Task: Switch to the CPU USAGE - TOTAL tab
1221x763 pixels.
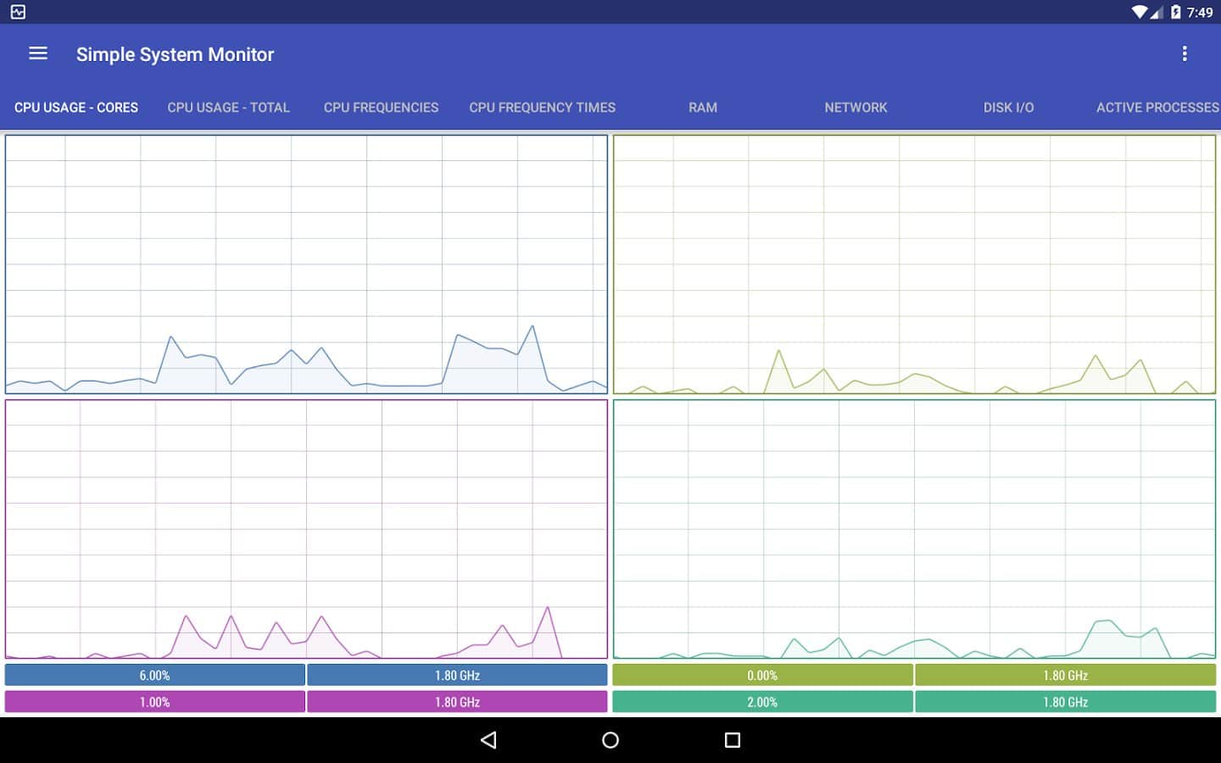Action: [x=228, y=108]
